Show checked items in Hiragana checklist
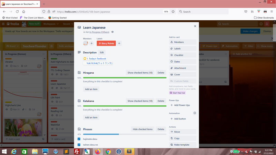 click(140, 73)
